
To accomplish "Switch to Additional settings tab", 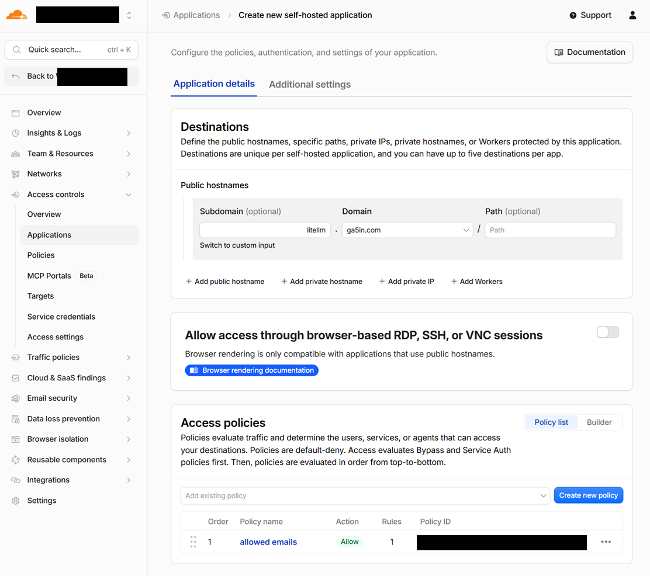I will (x=310, y=85).
